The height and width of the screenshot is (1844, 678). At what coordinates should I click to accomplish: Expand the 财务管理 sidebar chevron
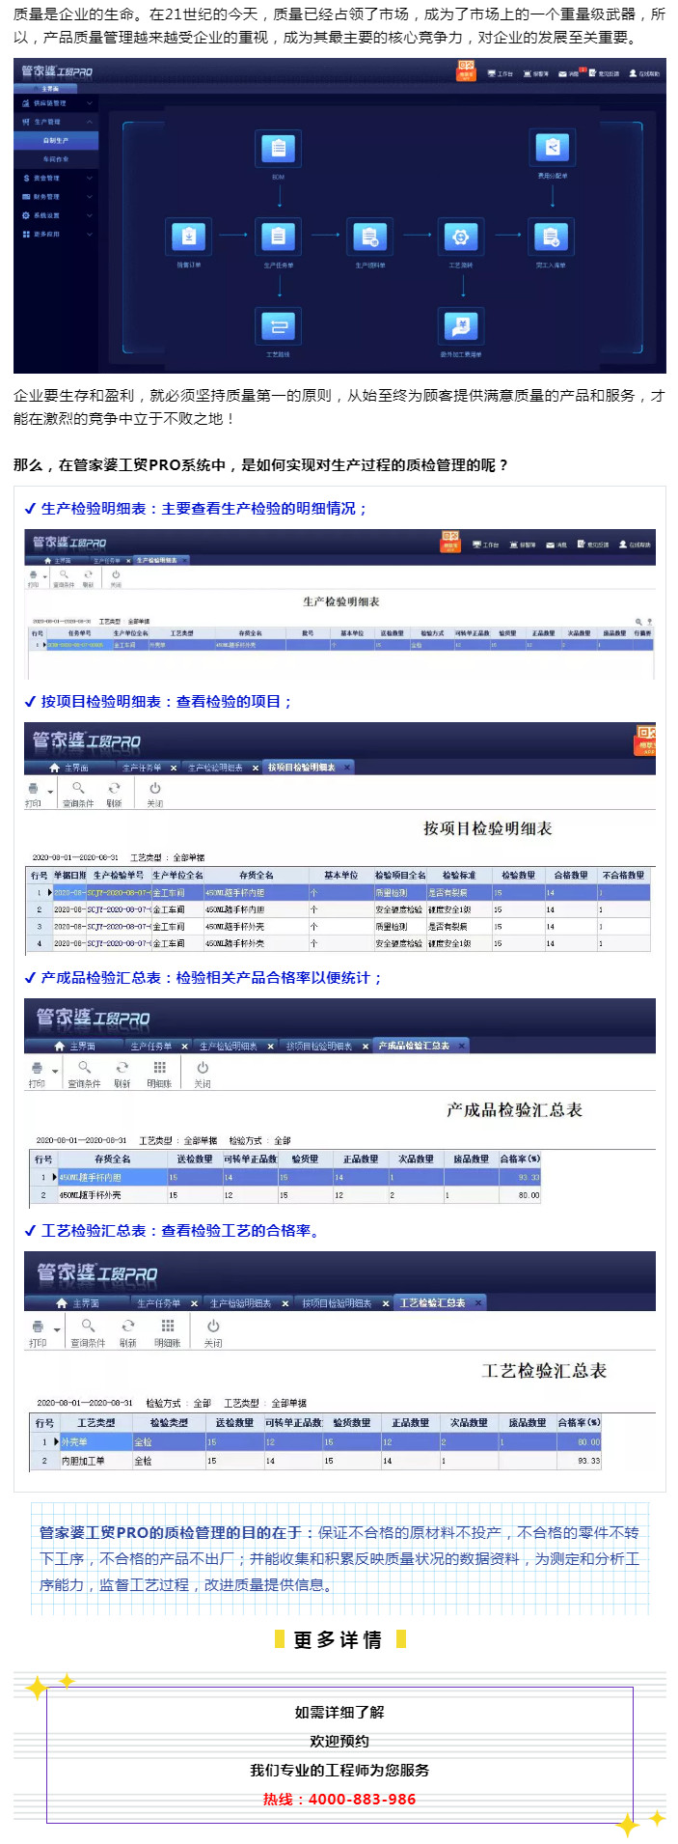coord(90,197)
